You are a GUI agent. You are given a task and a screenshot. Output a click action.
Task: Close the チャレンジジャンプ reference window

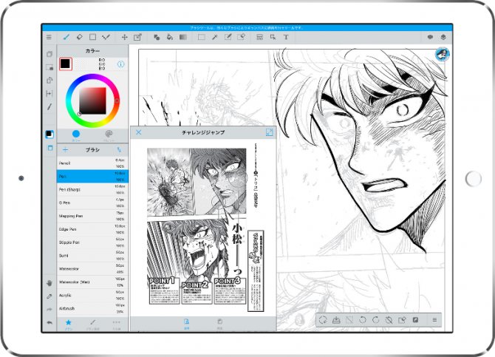(x=139, y=132)
